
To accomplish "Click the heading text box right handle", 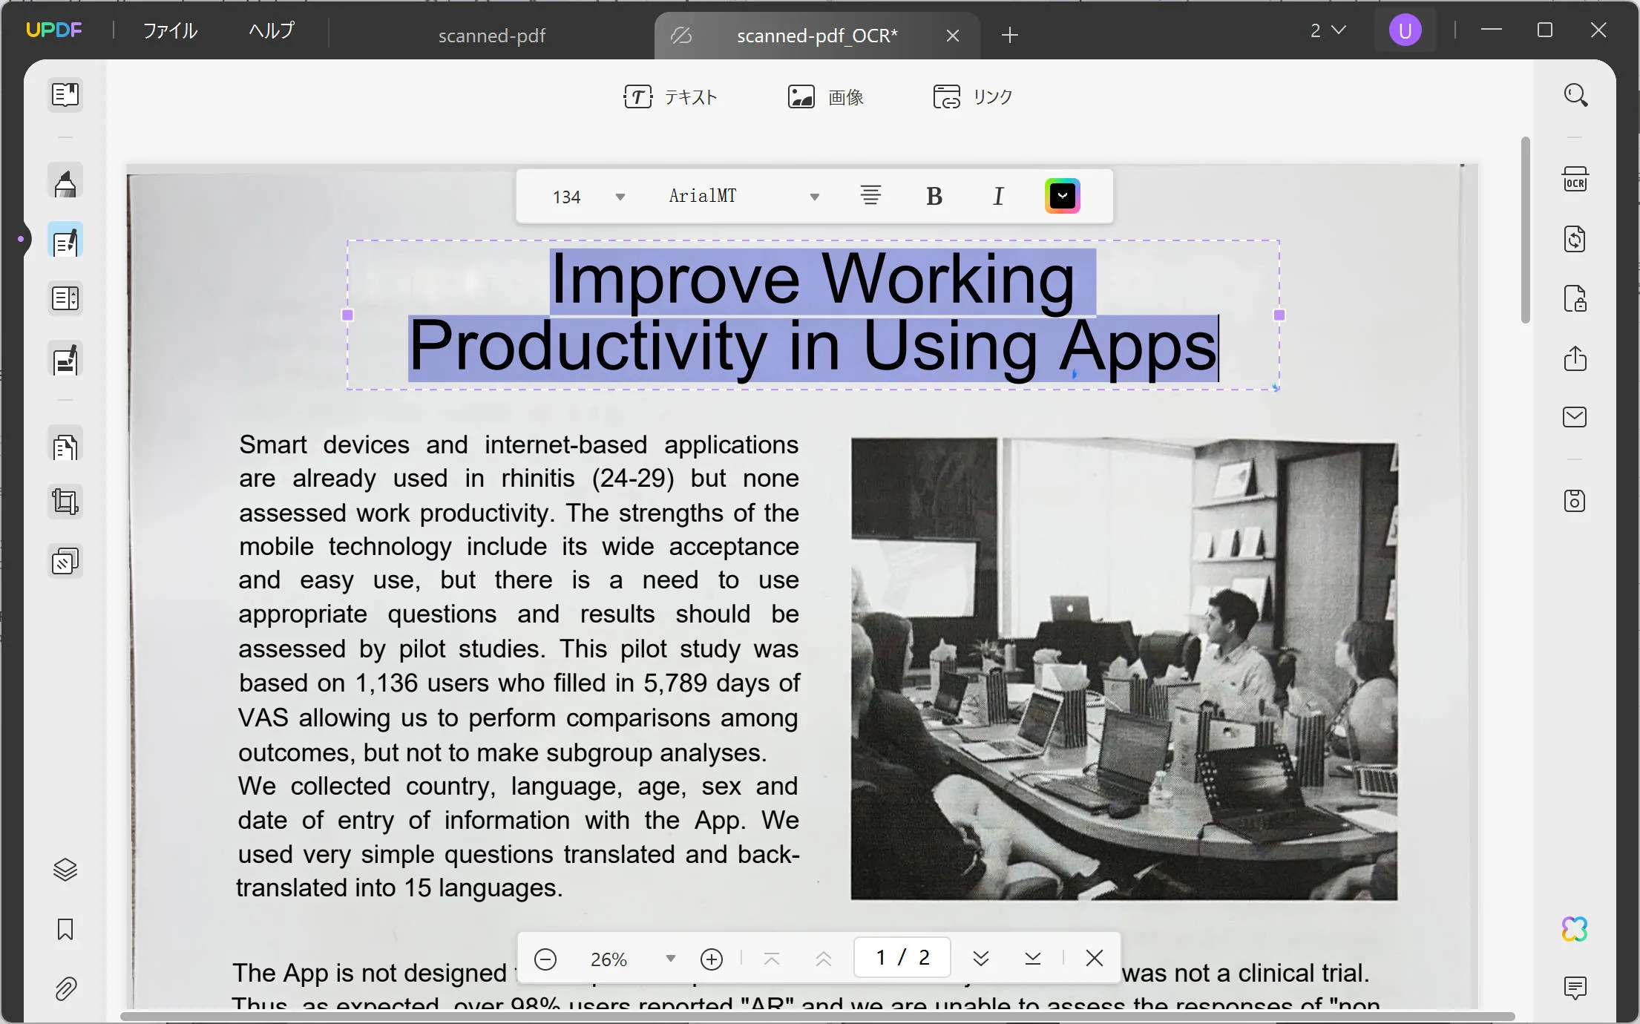I will click(x=1279, y=315).
